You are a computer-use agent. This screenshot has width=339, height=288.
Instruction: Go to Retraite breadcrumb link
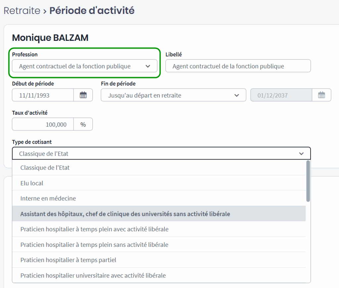click(22, 11)
